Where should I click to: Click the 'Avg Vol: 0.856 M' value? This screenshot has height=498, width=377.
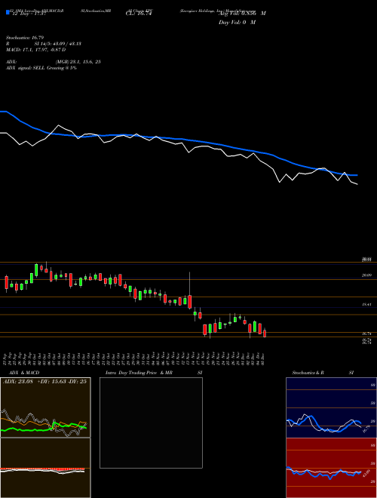coord(242,14)
